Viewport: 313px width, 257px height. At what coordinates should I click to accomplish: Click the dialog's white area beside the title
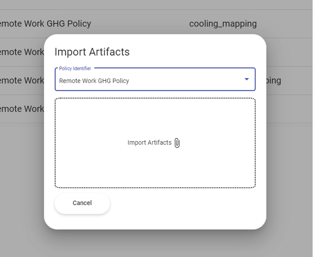(x=196, y=52)
